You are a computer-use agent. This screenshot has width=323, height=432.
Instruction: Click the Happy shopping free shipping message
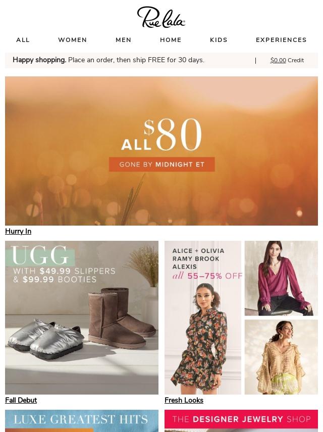click(109, 60)
